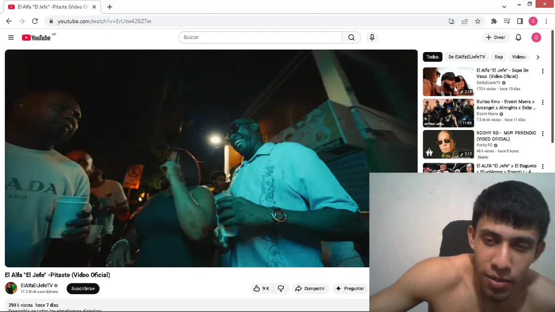Open Burlao Rmx video title

click(506, 104)
